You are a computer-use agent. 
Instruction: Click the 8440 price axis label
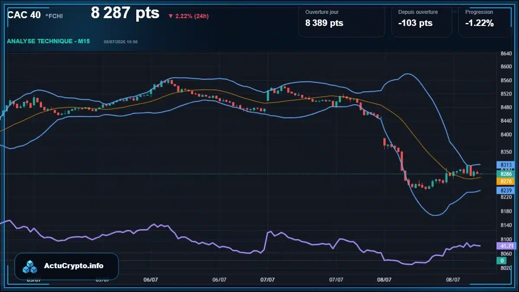click(506, 121)
